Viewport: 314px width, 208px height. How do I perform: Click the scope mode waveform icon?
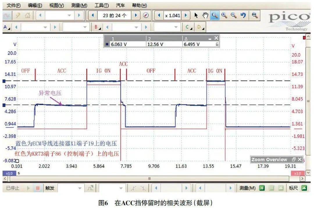point(7,15)
